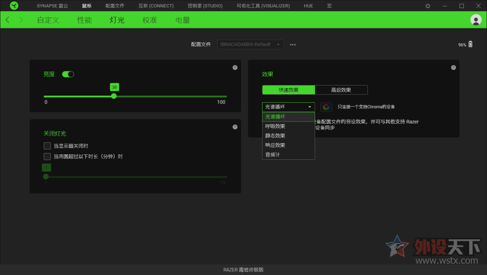Go forward with right arrow
The image size is (487, 275).
tap(21, 20)
